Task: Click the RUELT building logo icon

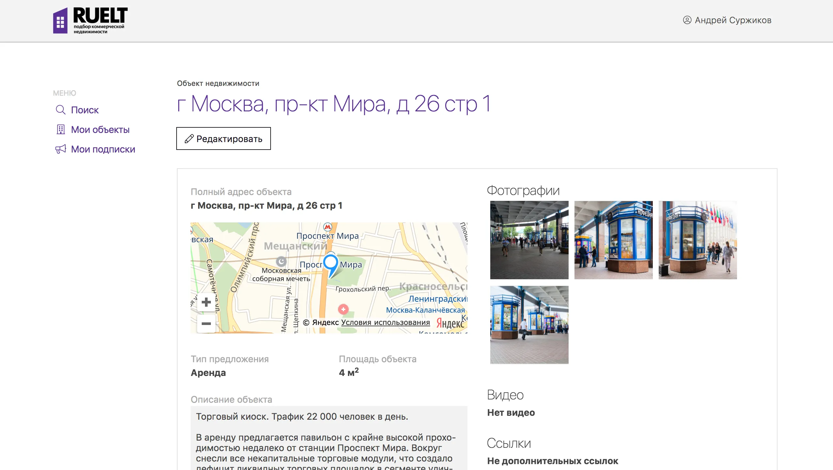Action: coord(60,21)
